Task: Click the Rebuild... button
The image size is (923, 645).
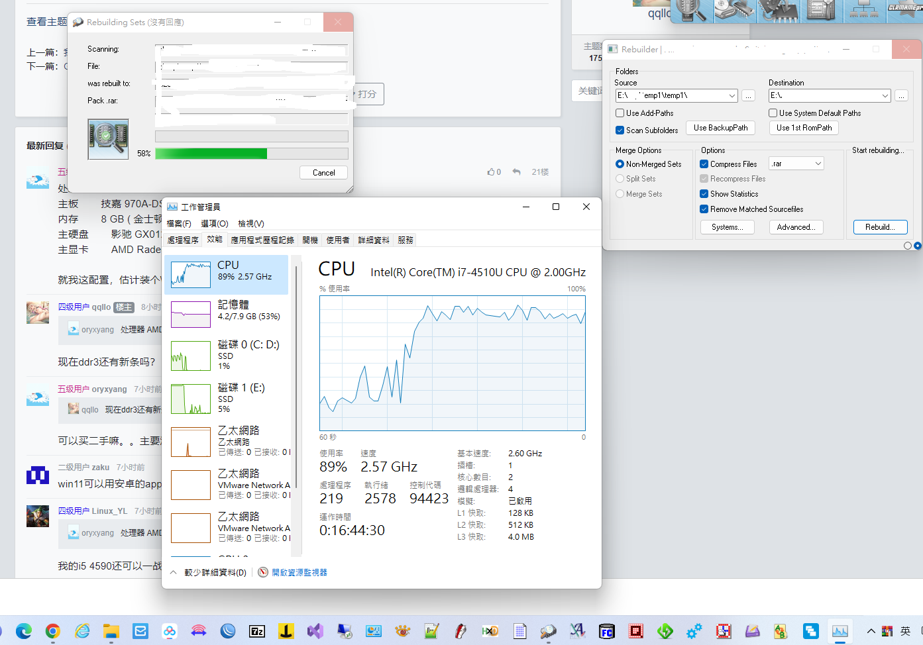Action: click(x=880, y=227)
